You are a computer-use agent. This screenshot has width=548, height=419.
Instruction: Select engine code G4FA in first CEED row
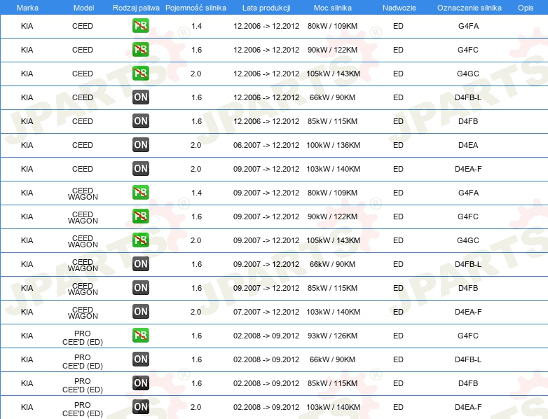point(468,26)
